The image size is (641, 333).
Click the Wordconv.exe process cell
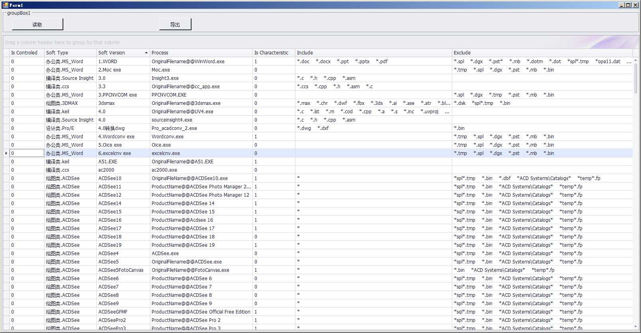[201, 136]
